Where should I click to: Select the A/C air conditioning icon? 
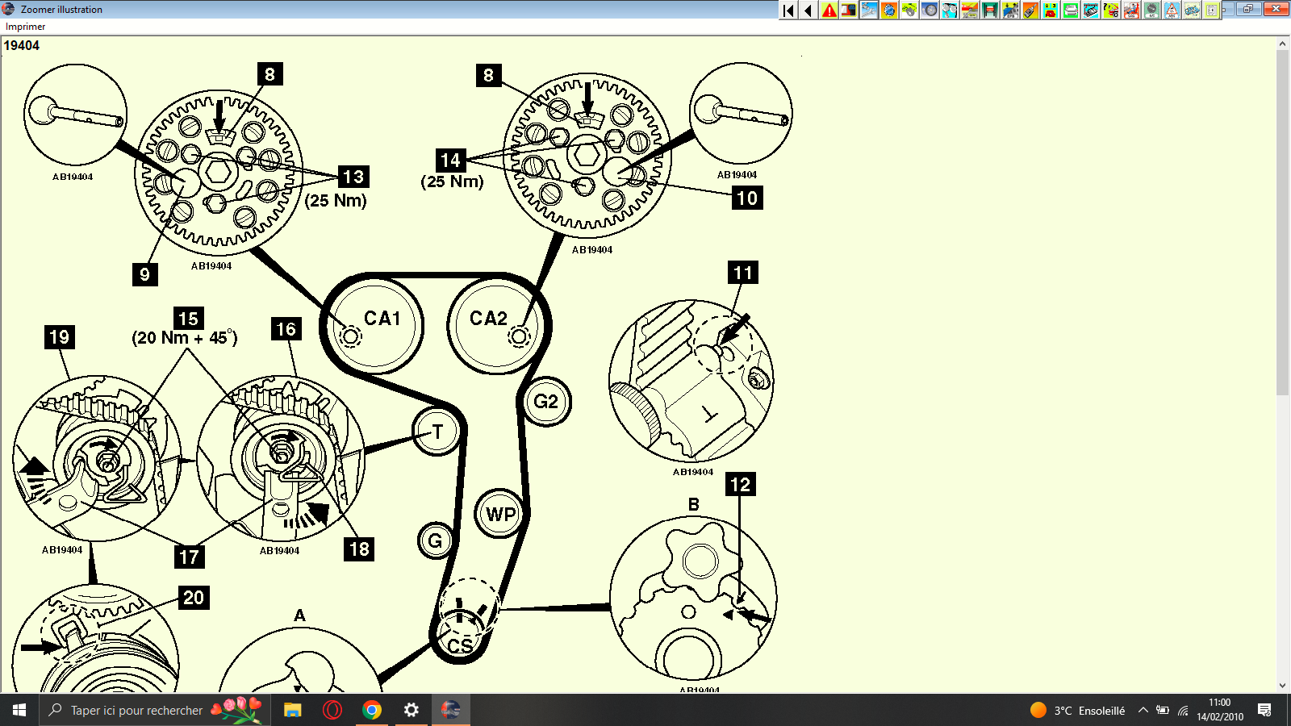(1151, 10)
